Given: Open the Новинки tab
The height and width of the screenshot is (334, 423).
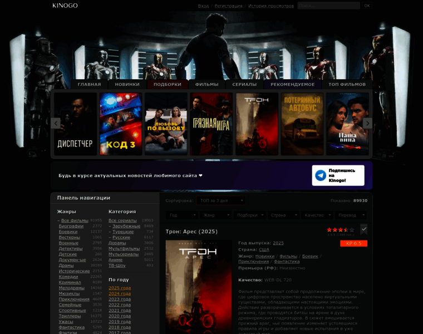Looking at the screenshot, I should point(127,84).
